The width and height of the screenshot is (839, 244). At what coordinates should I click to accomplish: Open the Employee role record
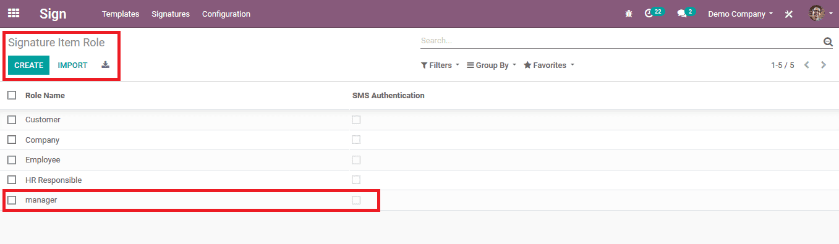(43, 159)
